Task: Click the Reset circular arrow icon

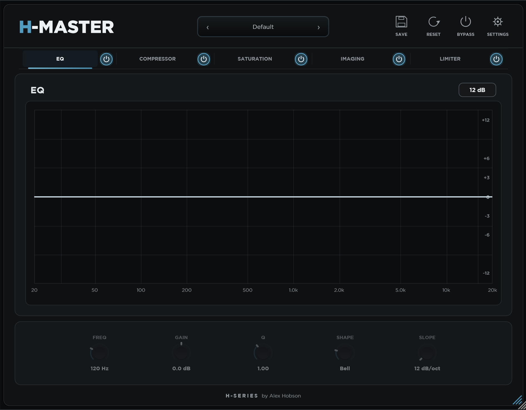Action: tap(433, 22)
